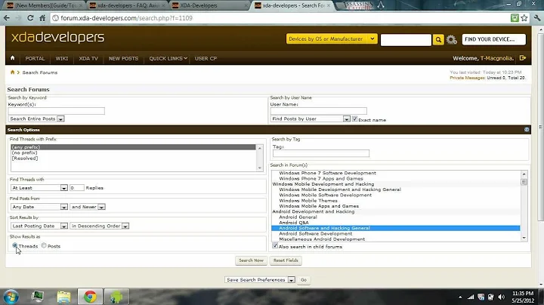Click the green extension icon in address bar
This screenshot has width=544, height=305.
click(515, 18)
